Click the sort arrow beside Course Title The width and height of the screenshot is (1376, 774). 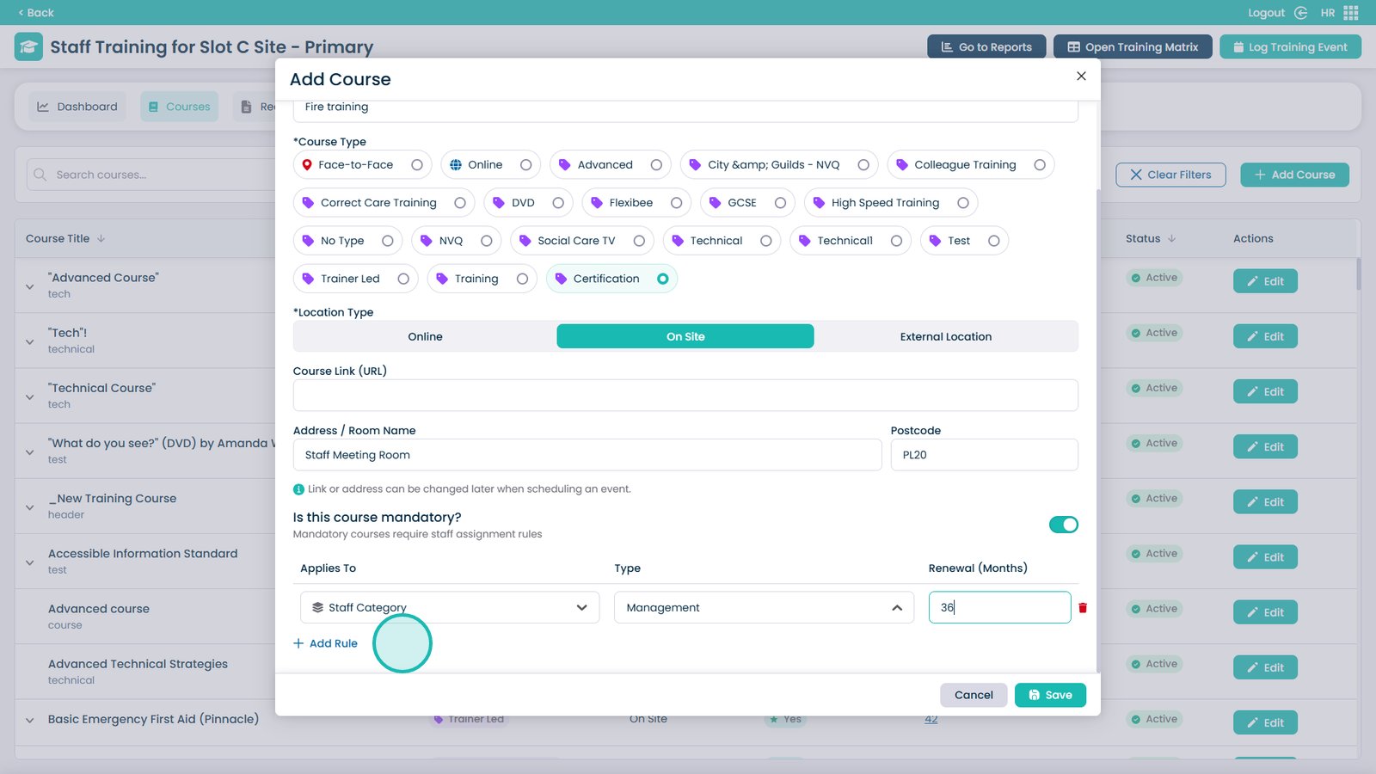(x=101, y=238)
